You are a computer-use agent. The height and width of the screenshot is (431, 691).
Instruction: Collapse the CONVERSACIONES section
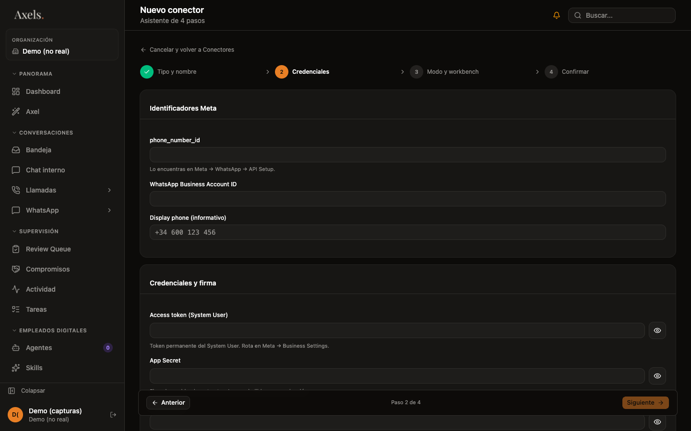(42, 133)
